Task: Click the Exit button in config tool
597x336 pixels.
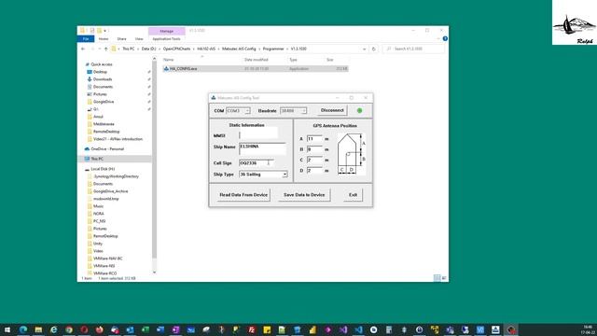Action: click(x=353, y=195)
